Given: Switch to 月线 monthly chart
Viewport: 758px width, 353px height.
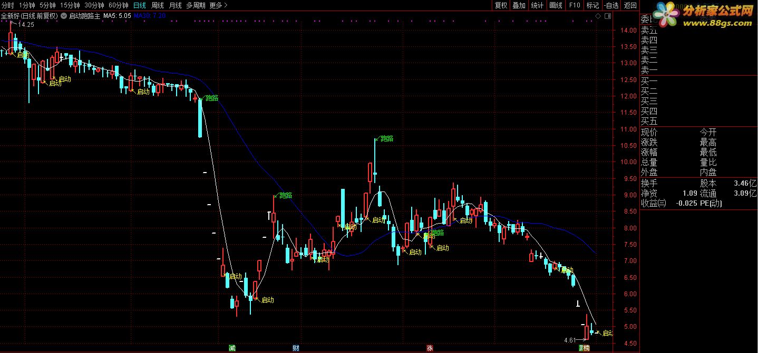Looking at the screenshot, I should 175,5.
